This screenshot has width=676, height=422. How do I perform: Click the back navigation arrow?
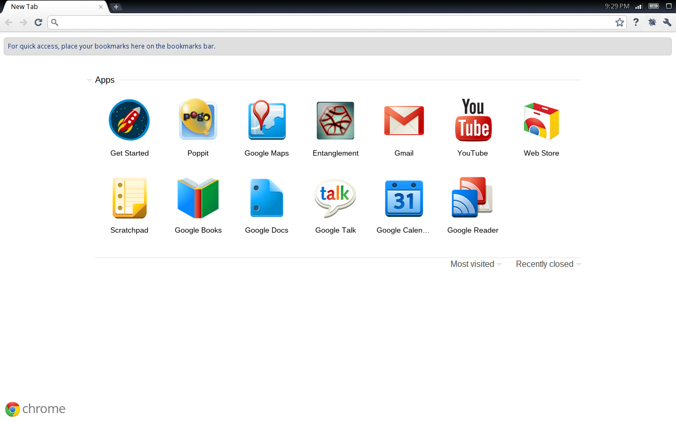8,22
